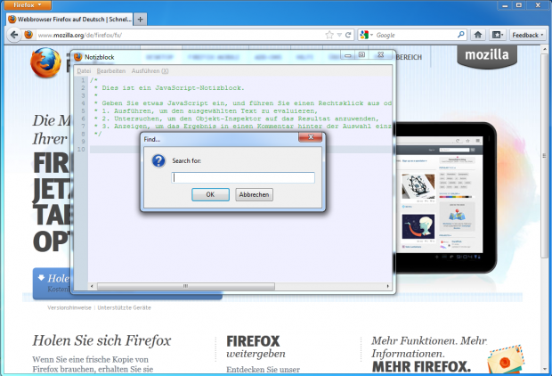The width and height of the screenshot is (552, 376).
Task: Open the Feedback dropdown button
Action: coord(528,35)
